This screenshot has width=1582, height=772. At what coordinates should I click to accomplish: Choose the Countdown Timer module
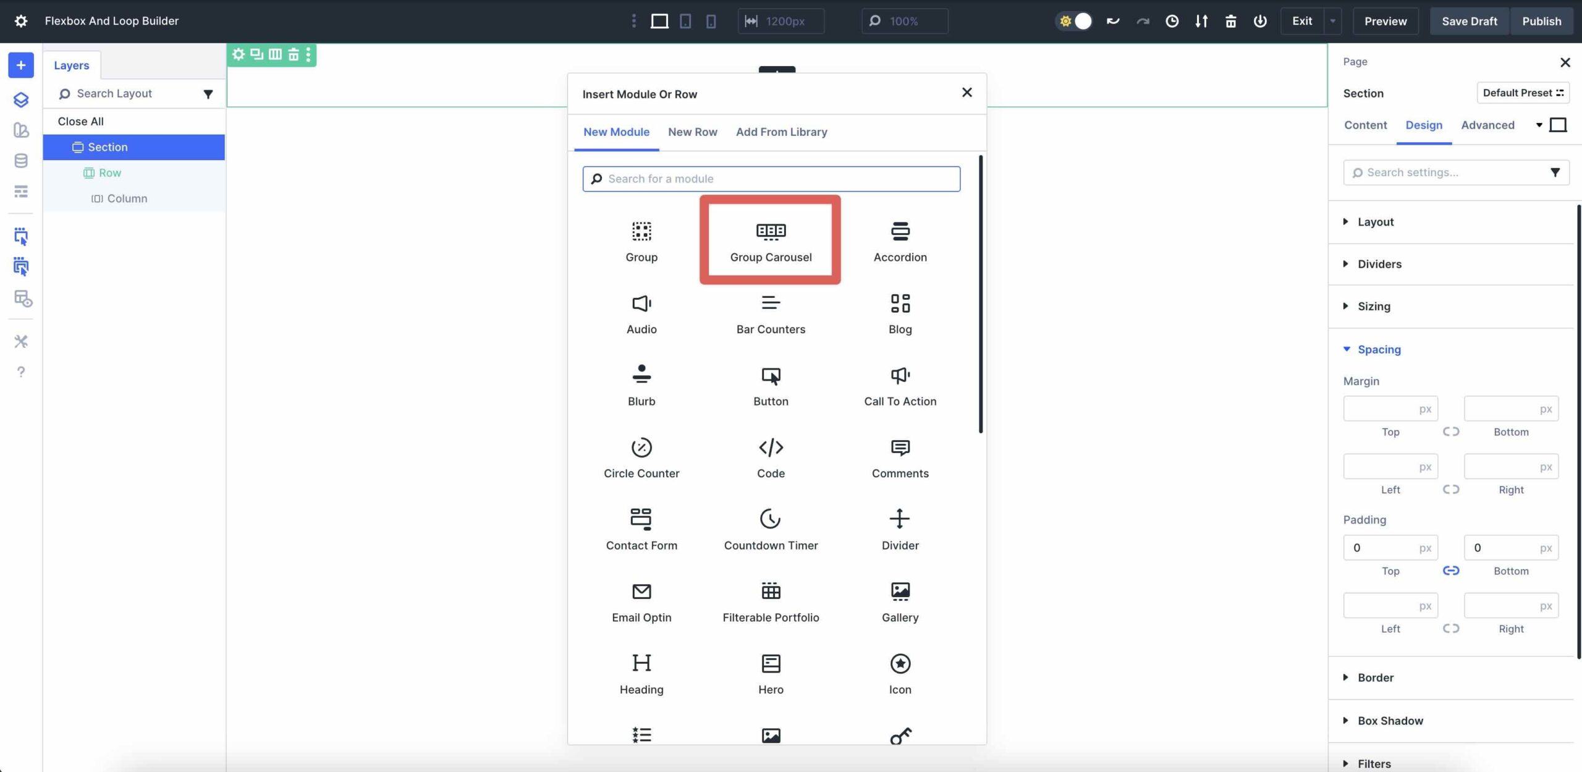coord(771,528)
